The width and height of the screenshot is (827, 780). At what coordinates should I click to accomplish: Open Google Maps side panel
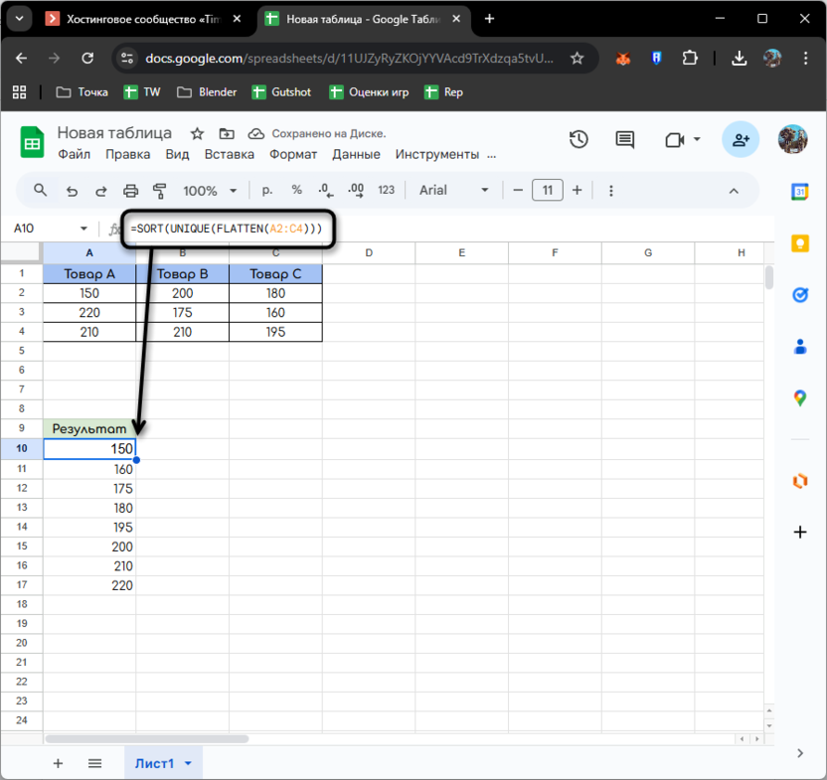coord(800,398)
